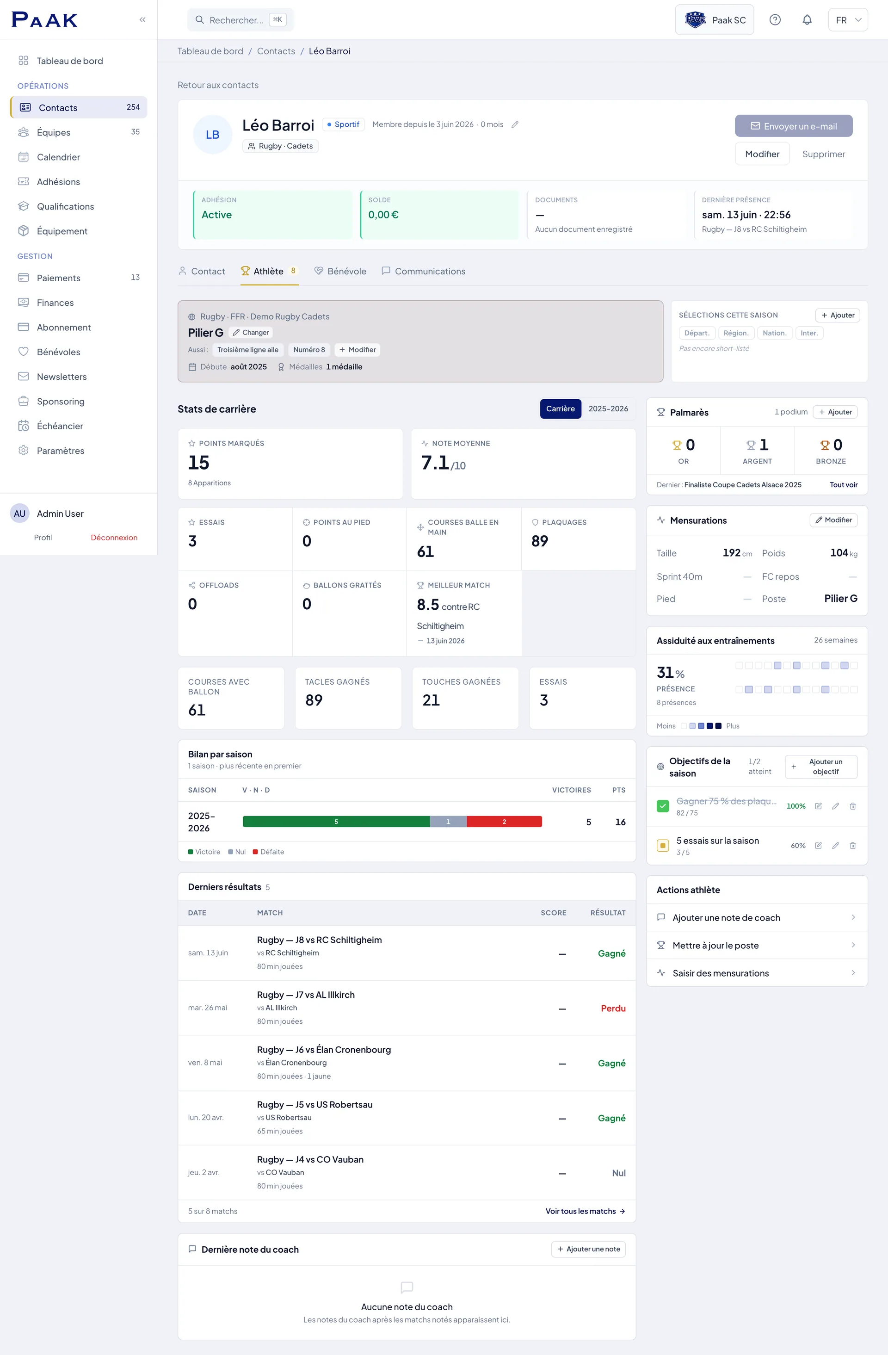Follow the 'Voir tous les matchs' link

tap(585, 1211)
